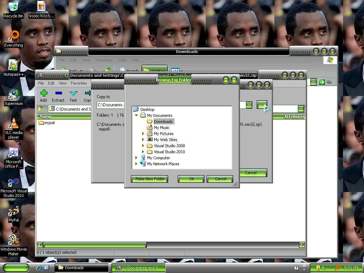The height and width of the screenshot is (273, 364).
Task: Expand the My Web Sites tree node
Action: click(143, 139)
